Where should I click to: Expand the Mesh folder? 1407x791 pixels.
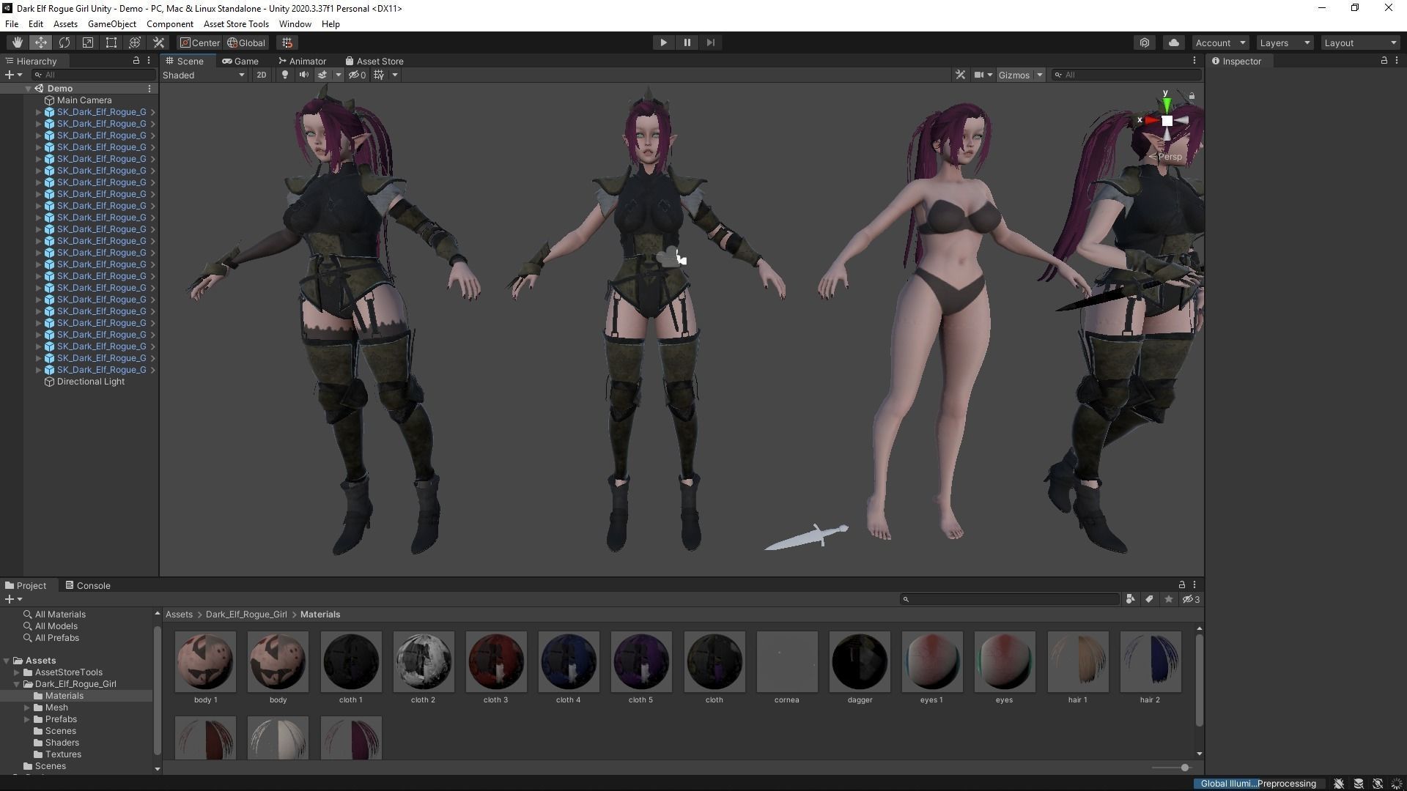26,708
